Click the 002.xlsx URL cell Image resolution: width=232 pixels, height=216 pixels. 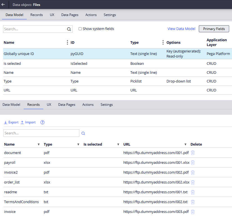(x=156, y=182)
